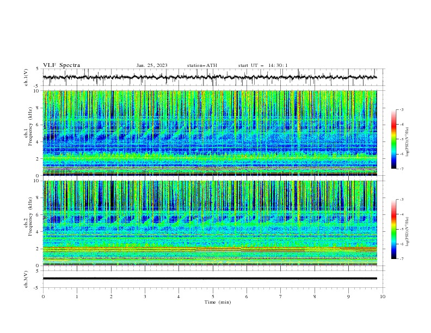The image size is (431, 333).
Task: Click the "ch.1(V)" axis label
Action: pos(26,77)
